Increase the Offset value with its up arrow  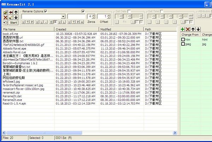click(x=109, y=16)
